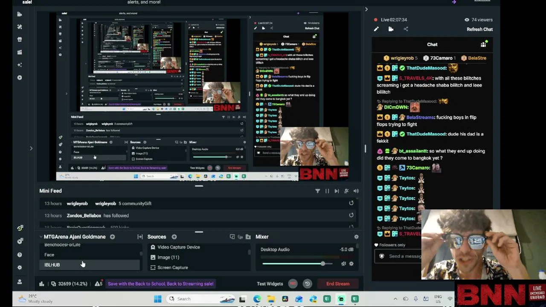
Task: Click the sparkles icon in the left sidebar
Action: click(x=19, y=65)
